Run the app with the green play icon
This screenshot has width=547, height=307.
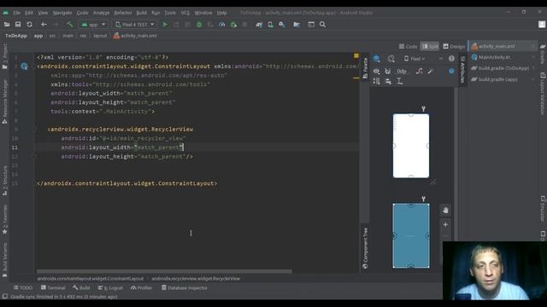click(165, 25)
